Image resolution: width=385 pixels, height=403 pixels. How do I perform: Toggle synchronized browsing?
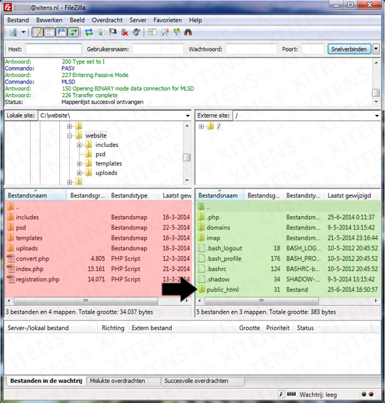point(176,32)
